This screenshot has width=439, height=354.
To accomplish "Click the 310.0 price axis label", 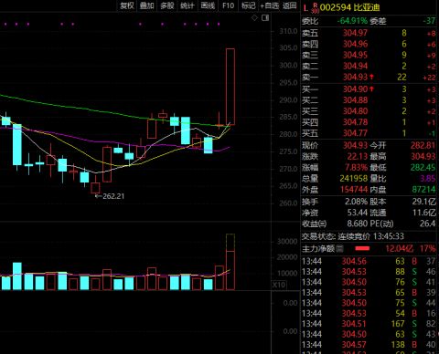I will coord(288,31).
